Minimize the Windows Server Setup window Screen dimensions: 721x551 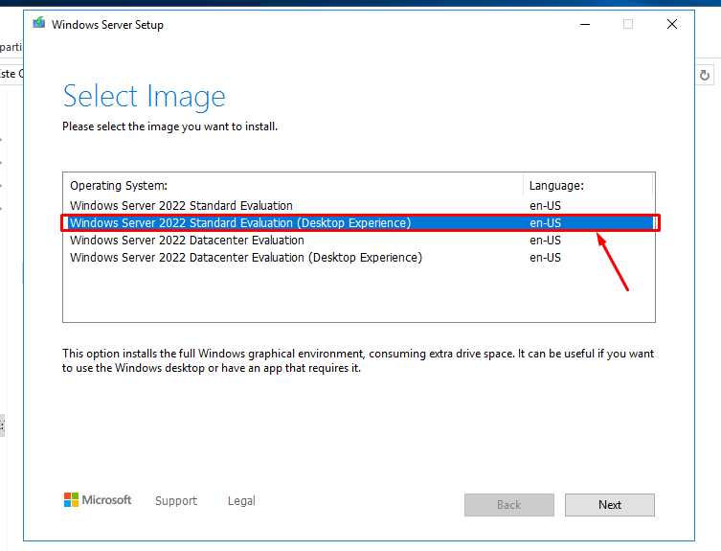pyautogui.click(x=585, y=24)
